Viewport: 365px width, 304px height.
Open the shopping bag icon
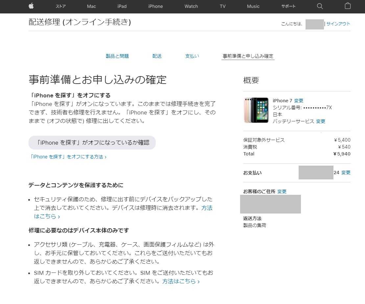(x=348, y=6)
